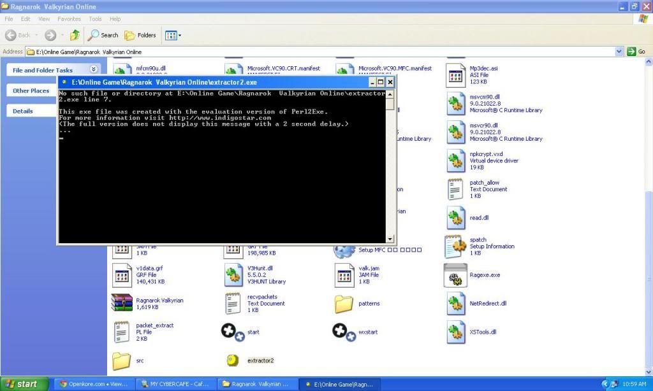Select the patterns folder icon
Viewport: 653px width, 391px height.
(x=344, y=304)
